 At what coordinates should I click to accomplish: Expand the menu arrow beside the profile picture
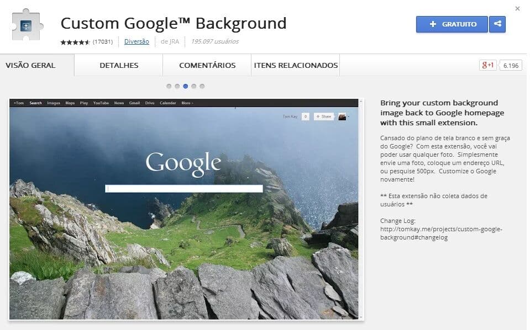point(349,116)
